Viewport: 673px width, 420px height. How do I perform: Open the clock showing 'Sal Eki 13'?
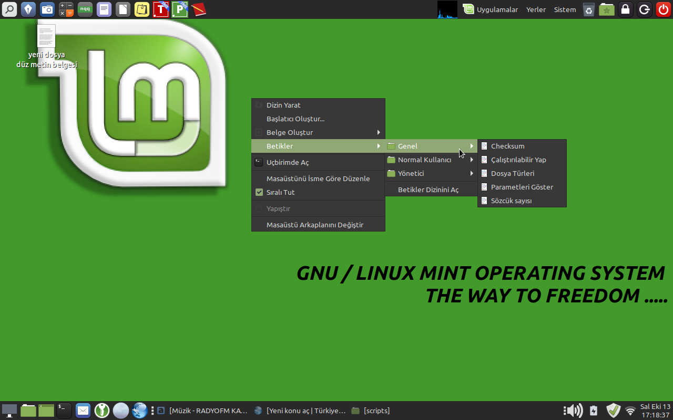coord(655,411)
